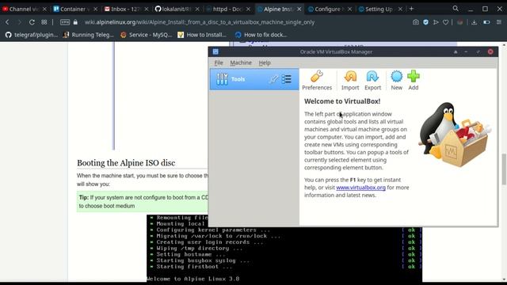Open the ad blocker shield icon
The height and width of the screenshot is (285, 507).
[425, 22]
